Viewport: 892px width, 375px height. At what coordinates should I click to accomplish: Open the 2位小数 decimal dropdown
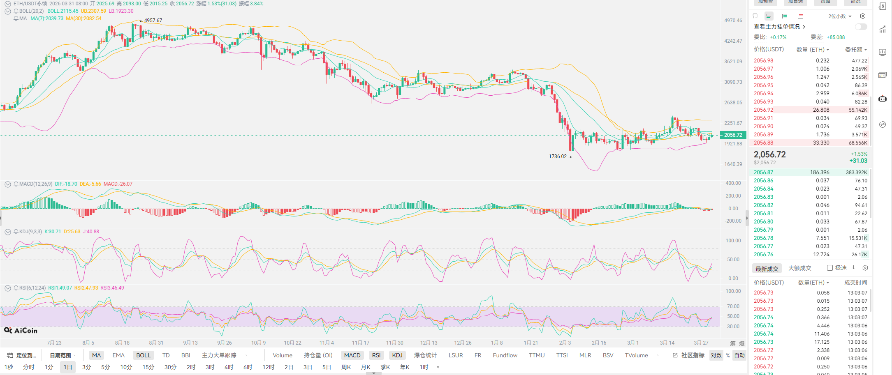[840, 16]
